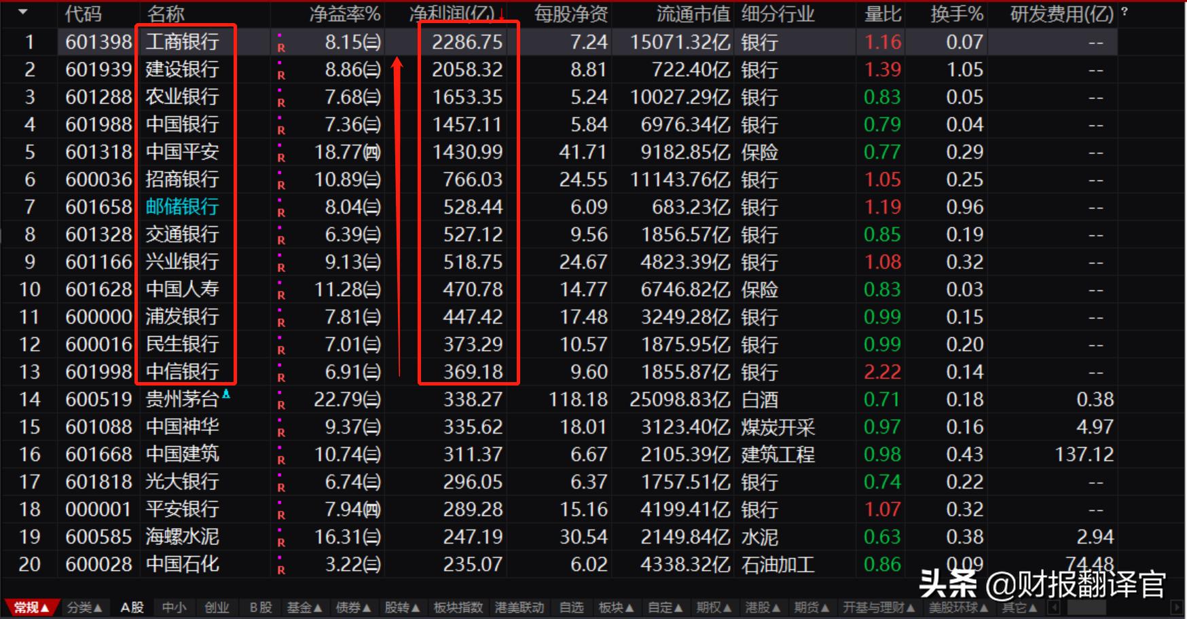
Task: Switch to the 创业 tab
Action: tap(217, 607)
